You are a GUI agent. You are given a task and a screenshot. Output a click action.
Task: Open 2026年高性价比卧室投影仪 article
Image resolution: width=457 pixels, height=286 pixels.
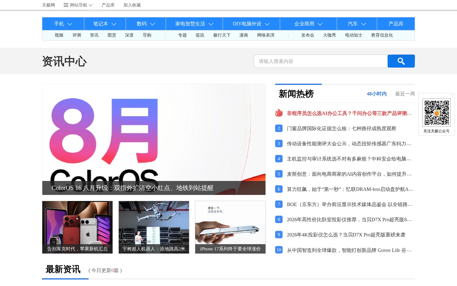[x=349, y=220]
